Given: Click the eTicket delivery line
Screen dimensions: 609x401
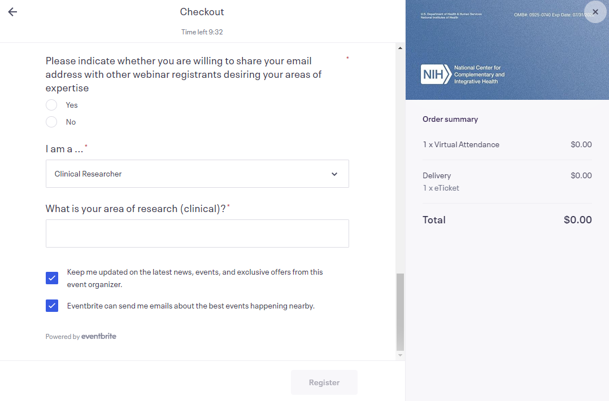Looking at the screenshot, I should point(441,188).
